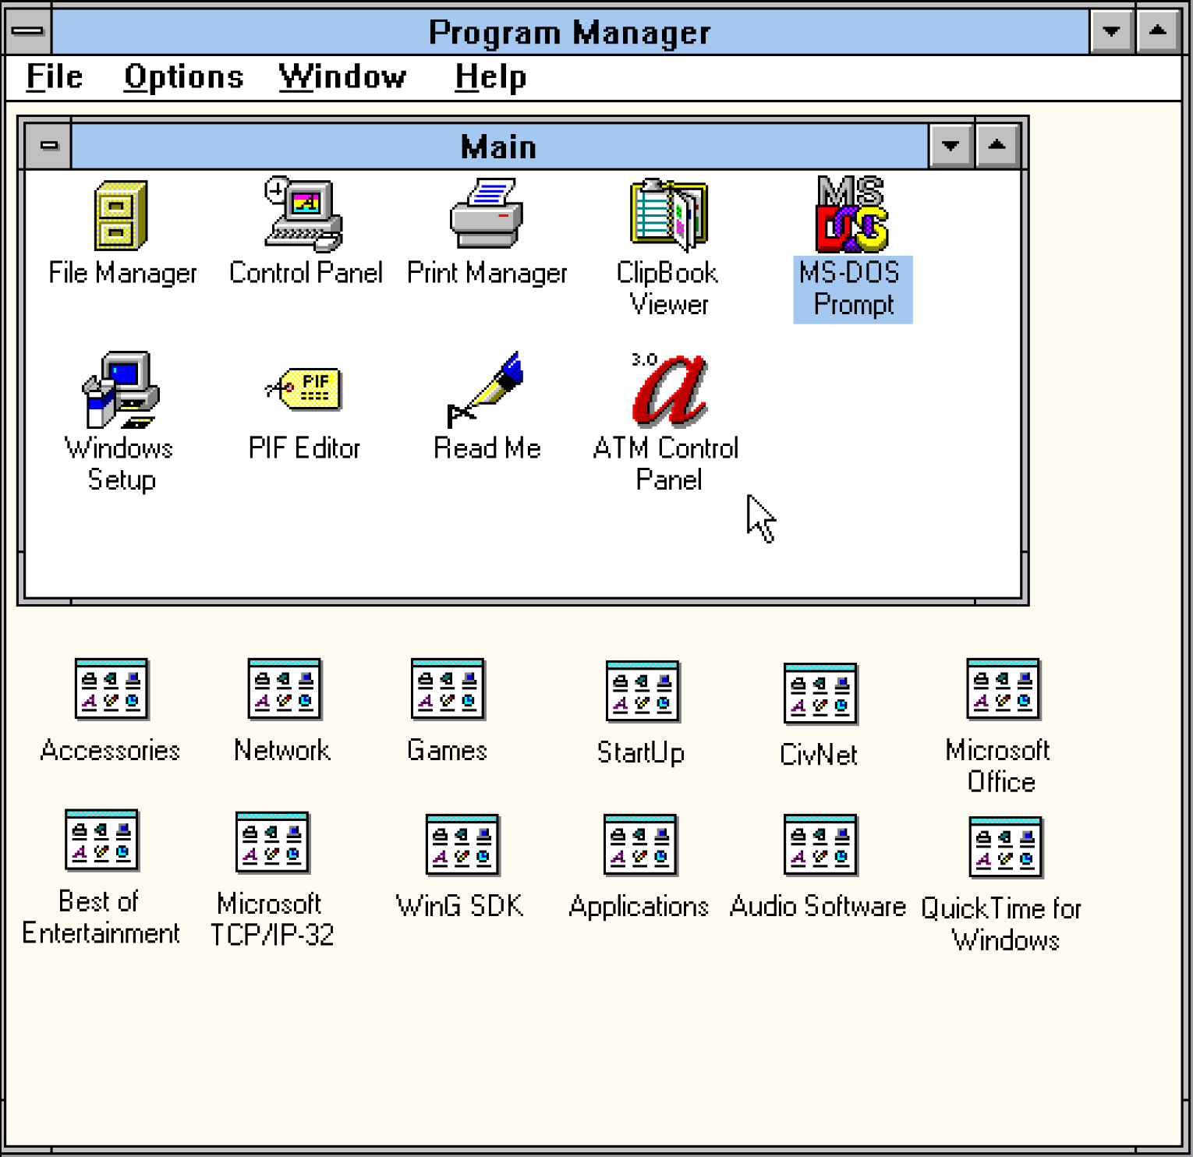Select the Print Manager icon
This screenshot has height=1157, width=1193.
coord(487,213)
